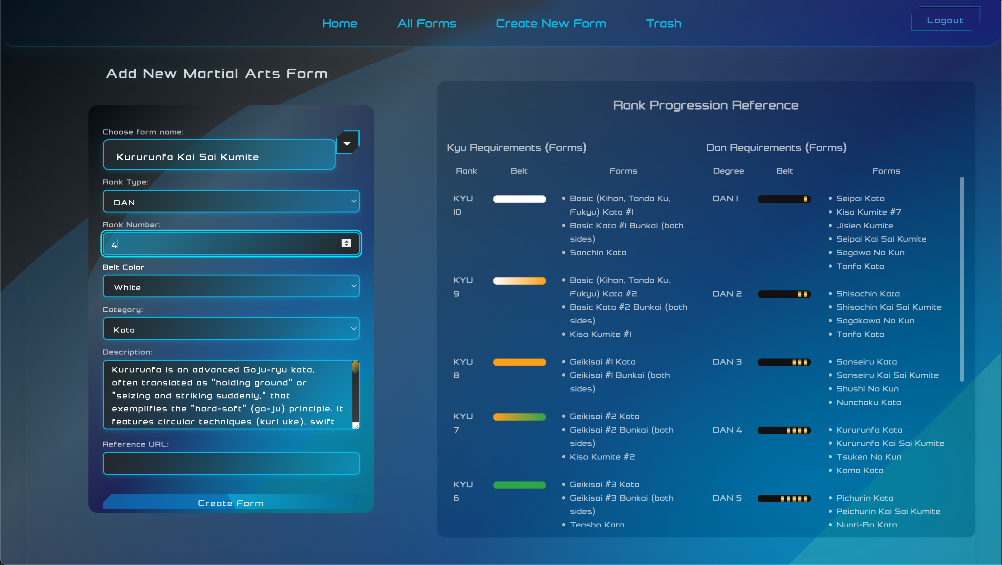Image resolution: width=1002 pixels, height=565 pixels.
Task: Click into the Reference URL field
Action: tap(231, 463)
